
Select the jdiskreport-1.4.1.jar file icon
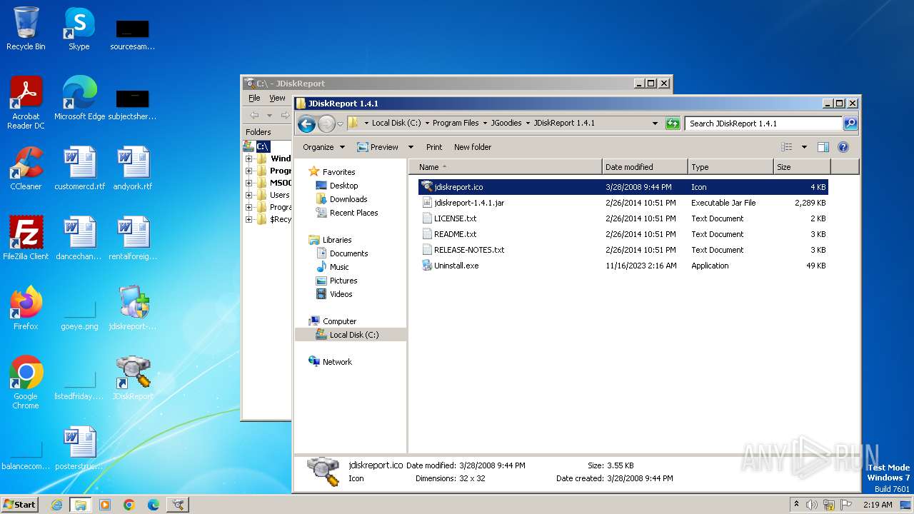pyautogui.click(x=428, y=203)
